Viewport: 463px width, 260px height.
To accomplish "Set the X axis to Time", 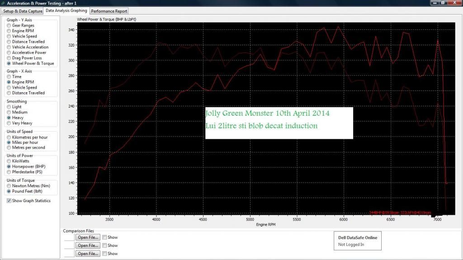I will tap(9, 77).
